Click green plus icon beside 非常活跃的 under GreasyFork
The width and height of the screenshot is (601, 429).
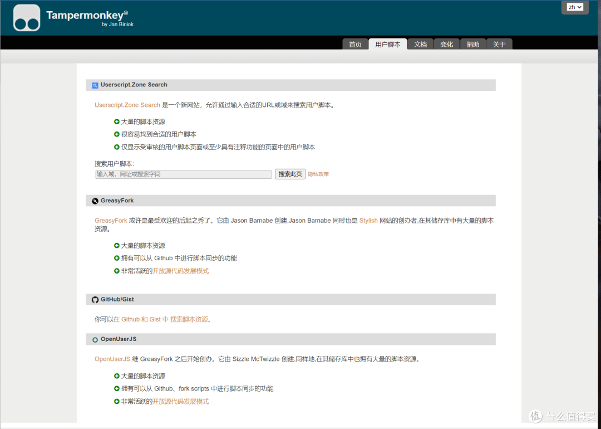117,271
